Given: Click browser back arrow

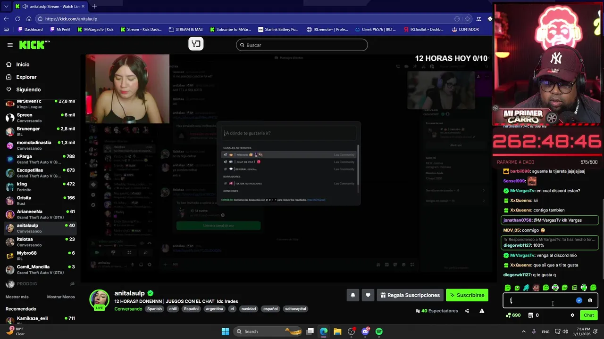Looking at the screenshot, I should (6, 19).
